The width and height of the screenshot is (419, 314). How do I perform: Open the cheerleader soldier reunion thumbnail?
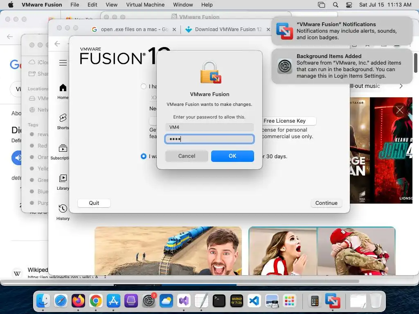click(x=322, y=251)
